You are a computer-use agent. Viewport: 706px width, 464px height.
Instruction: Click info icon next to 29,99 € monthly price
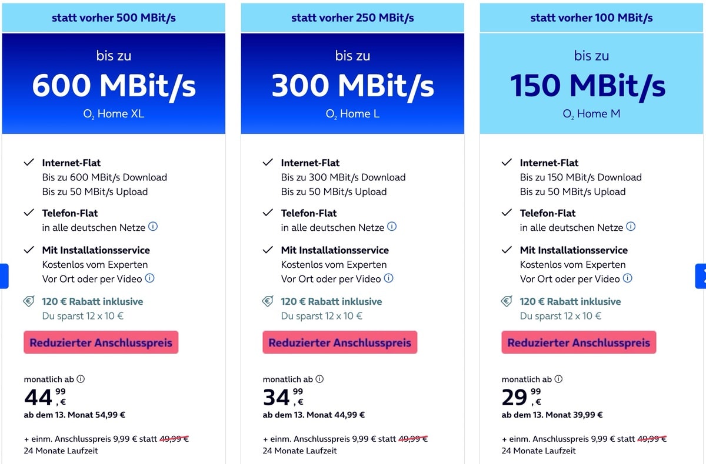(558, 379)
